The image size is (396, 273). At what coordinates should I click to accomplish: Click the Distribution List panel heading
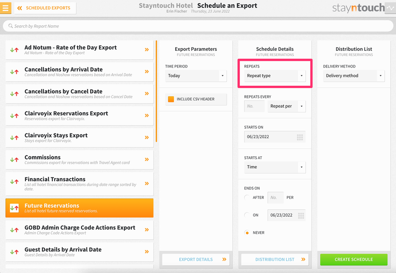tap(354, 49)
